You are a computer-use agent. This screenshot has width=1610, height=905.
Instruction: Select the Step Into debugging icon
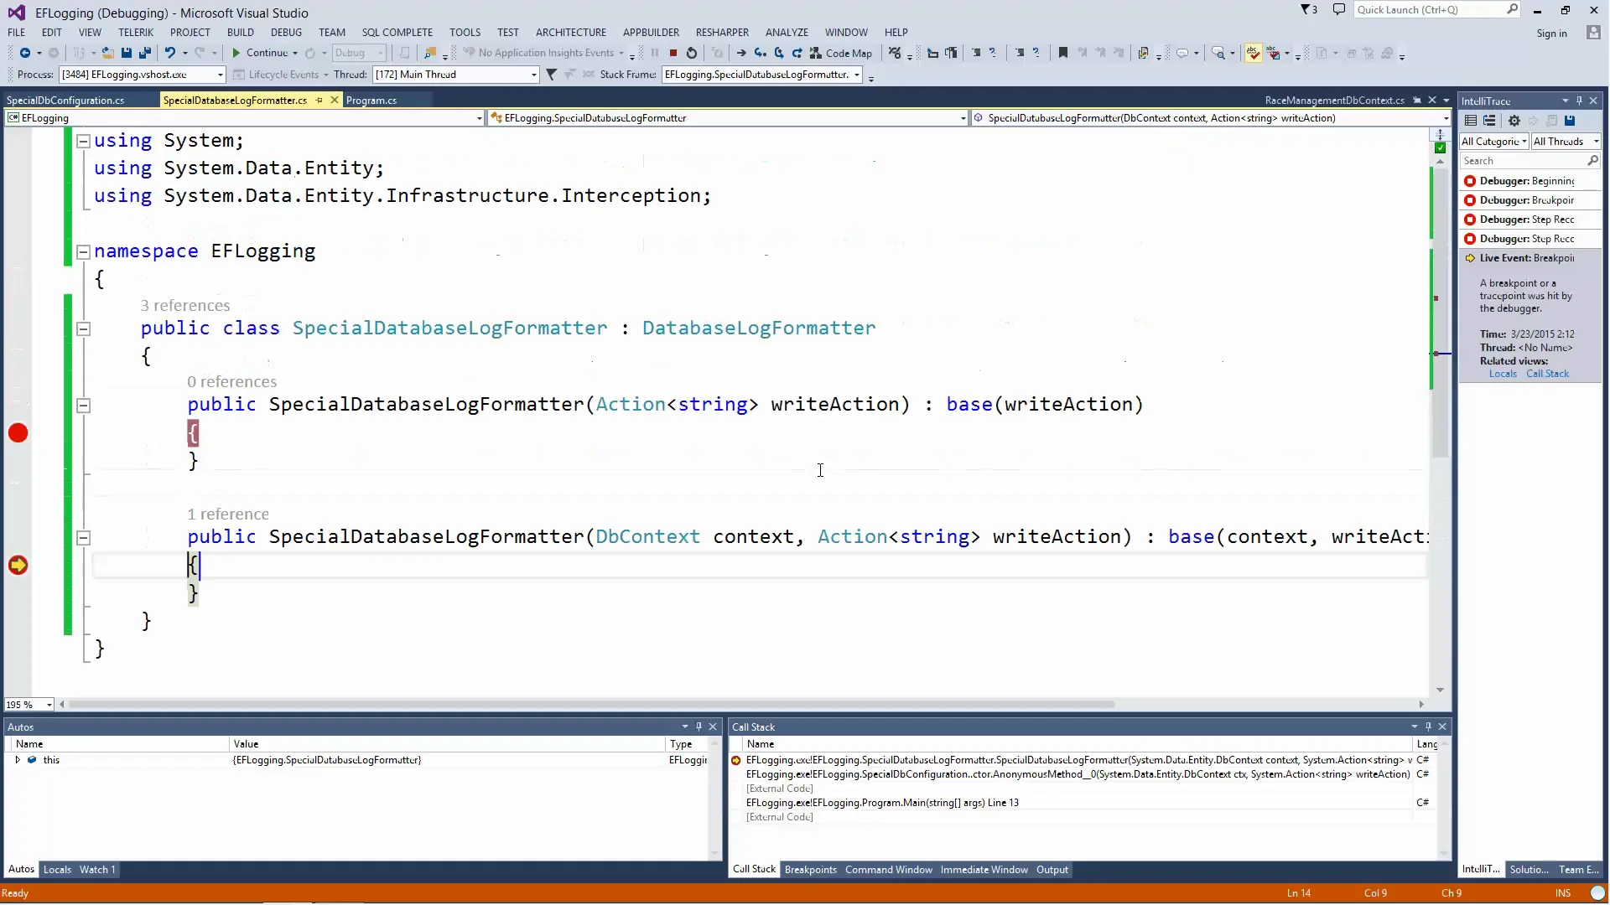click(761, 52)
